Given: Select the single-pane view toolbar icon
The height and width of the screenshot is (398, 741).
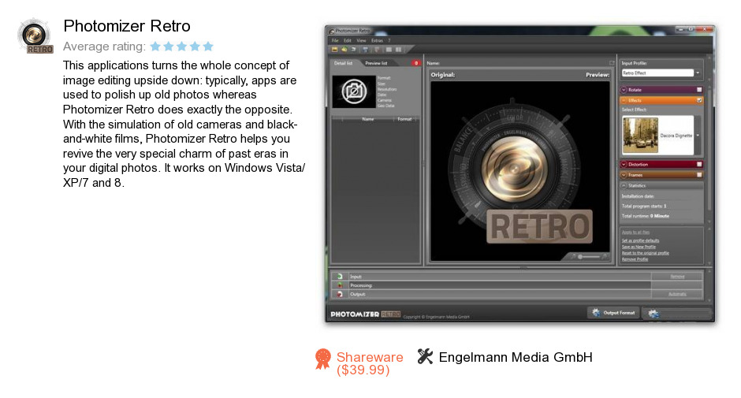Looking at the screenshot, I should tap(389, 49).
